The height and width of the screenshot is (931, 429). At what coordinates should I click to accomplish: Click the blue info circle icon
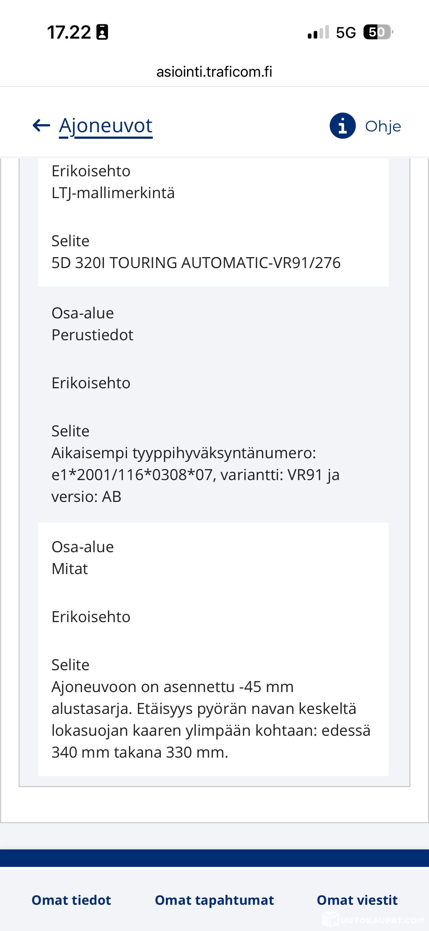[342, 126]
